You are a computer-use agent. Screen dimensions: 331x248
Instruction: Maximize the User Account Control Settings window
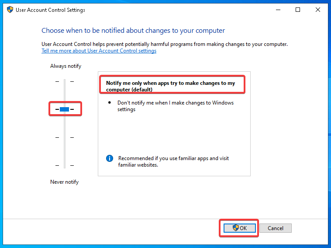pos(298,10)
